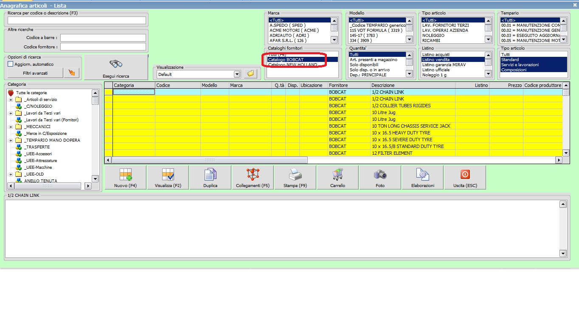The image size is (579, 324).
Task: Choose Listino ufficiale
Action: point(453,70)
